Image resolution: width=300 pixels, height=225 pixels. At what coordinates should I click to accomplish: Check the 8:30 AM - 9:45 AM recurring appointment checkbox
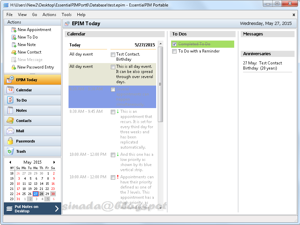point(113,112)
